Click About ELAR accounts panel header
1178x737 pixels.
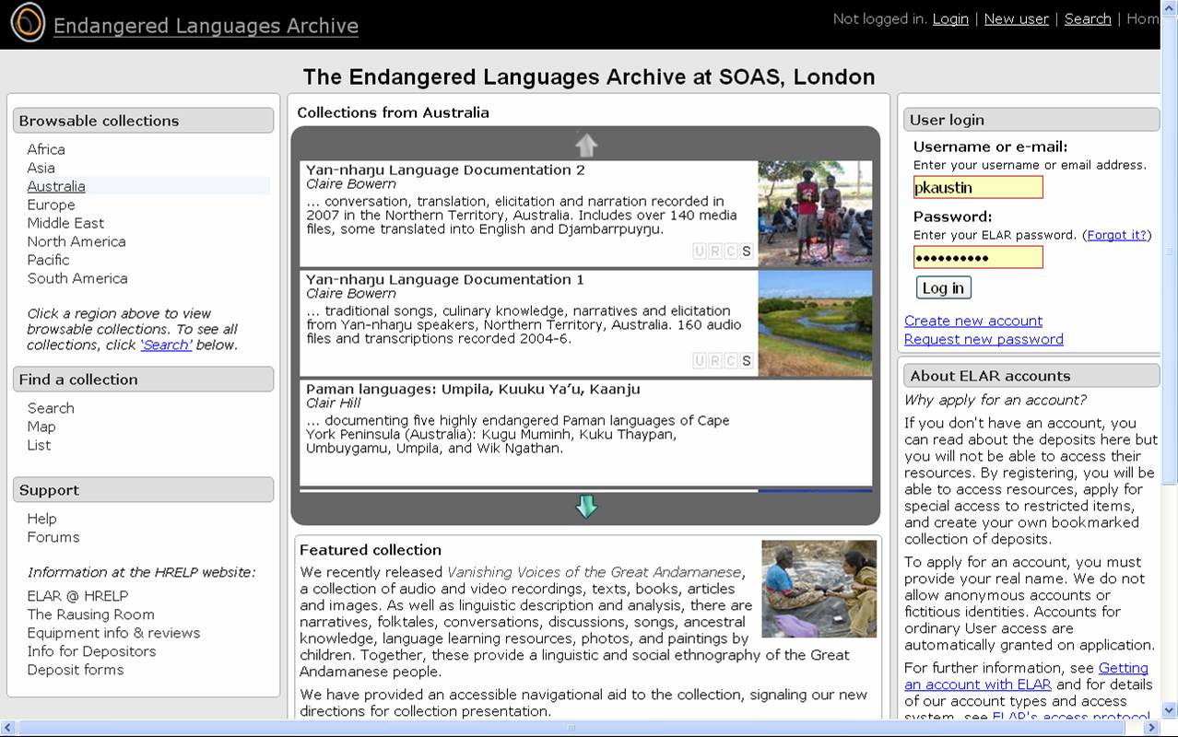1031,376
